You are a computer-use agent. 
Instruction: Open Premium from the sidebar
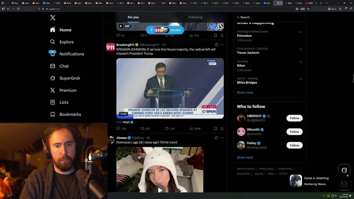[63, 90]
